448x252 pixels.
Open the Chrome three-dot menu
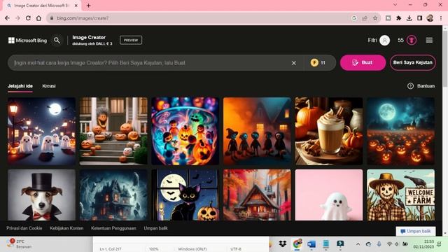coord(441,18)
